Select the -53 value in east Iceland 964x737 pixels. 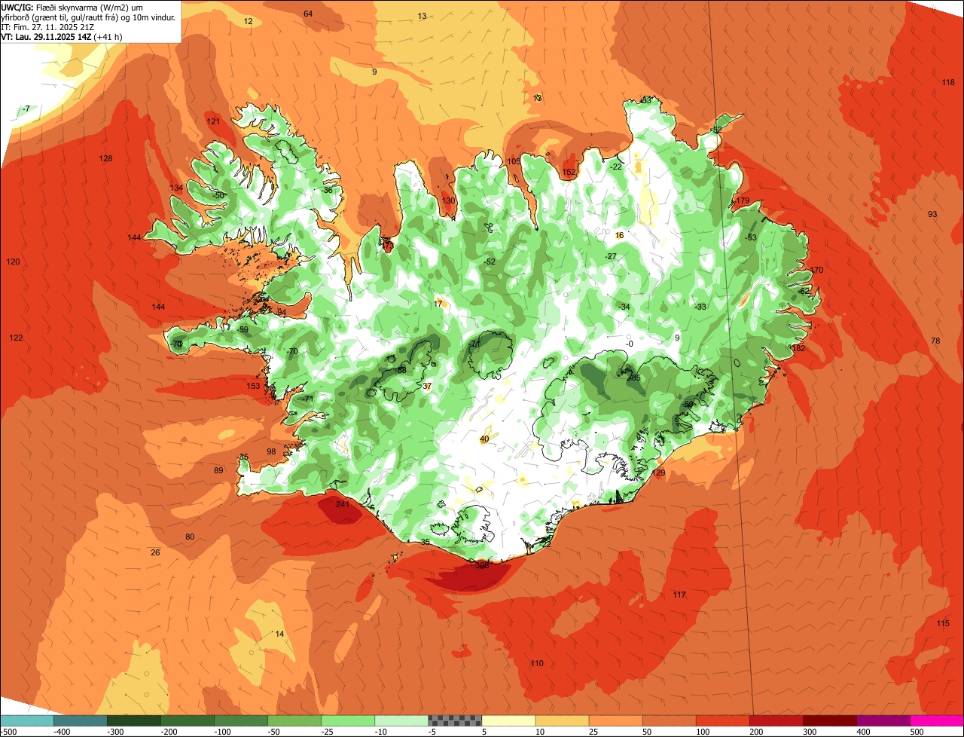coord(750,238)
